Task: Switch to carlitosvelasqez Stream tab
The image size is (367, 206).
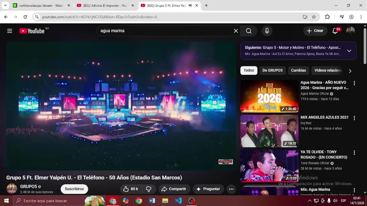Action: pyautogui.click(x=41, y=5)
